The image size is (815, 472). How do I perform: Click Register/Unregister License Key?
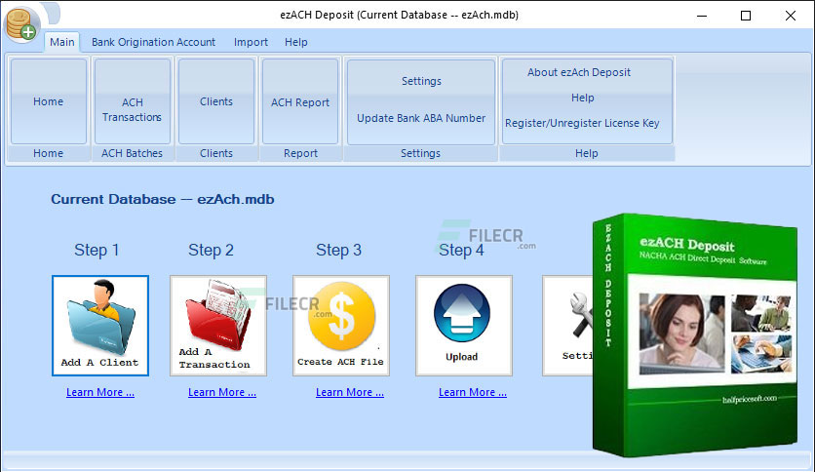click(582, 123)
